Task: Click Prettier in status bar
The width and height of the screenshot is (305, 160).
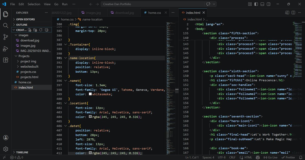Action: click(x=288, y=157)
